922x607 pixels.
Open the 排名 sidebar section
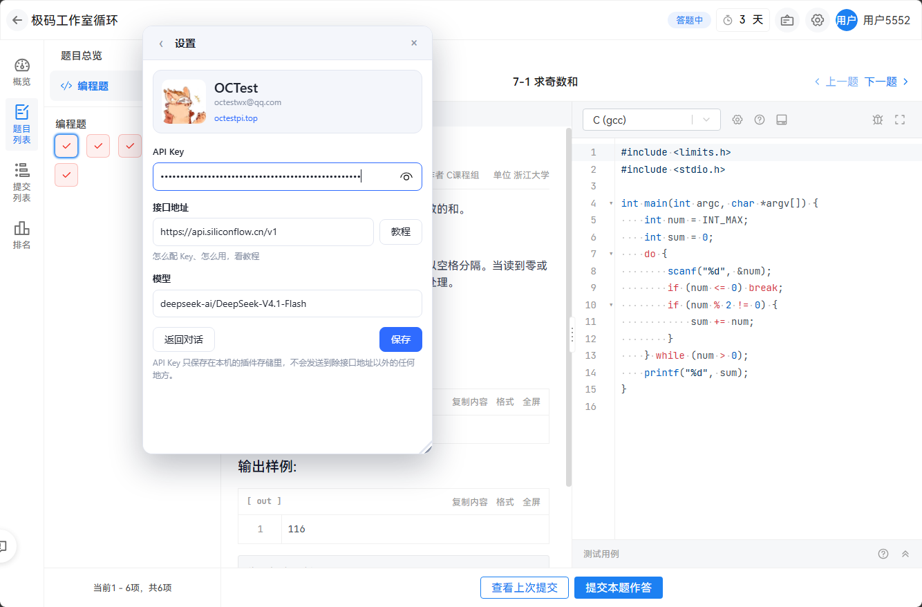22,235
